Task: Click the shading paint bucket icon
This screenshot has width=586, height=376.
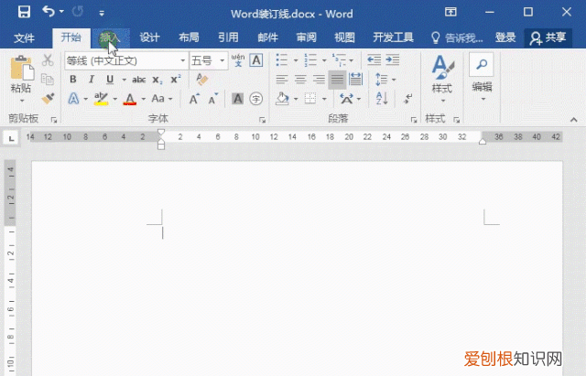Action: tap(283, 99)
